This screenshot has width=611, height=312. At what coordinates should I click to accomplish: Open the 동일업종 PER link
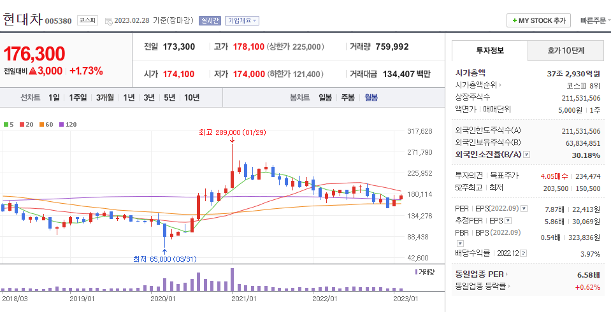click(481, 274)
